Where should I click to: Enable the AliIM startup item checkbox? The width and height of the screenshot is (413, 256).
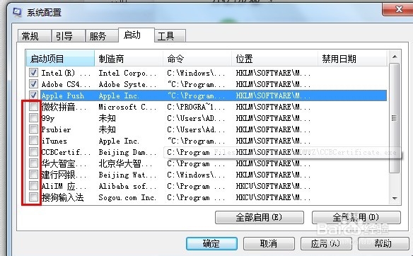click(x=33, y=186)
